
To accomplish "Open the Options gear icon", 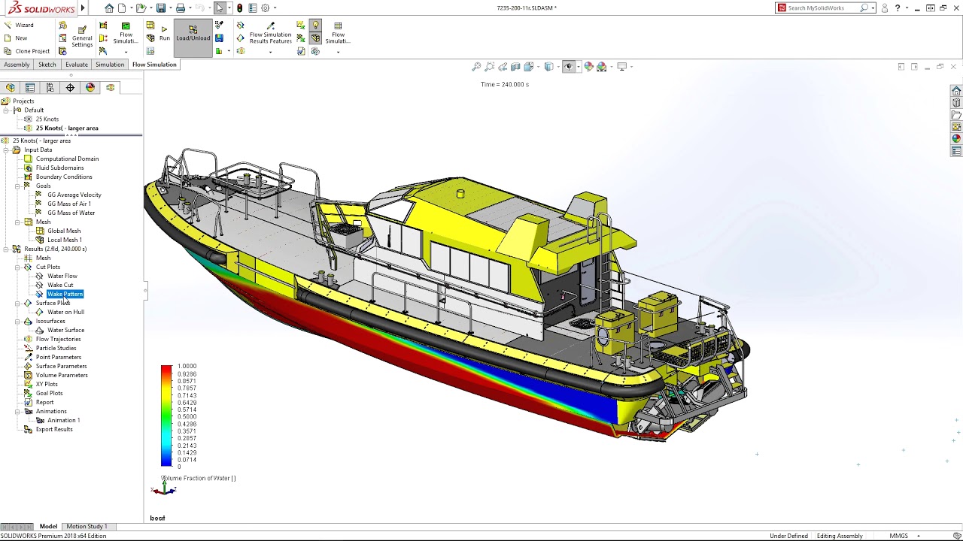I will tap(265, 8).
